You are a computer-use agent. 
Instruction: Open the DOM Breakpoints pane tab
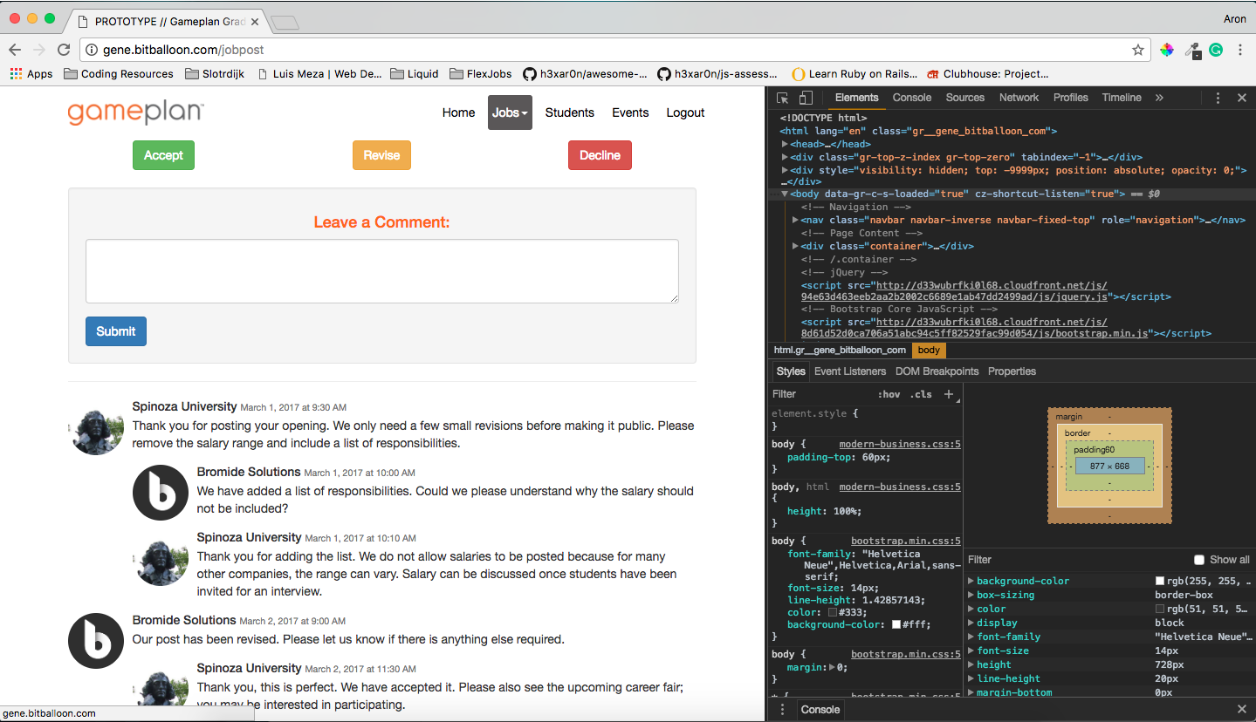(x=937, y=371)
